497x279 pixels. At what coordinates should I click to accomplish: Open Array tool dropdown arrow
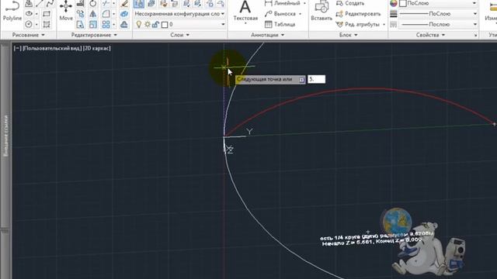[114, 24]
